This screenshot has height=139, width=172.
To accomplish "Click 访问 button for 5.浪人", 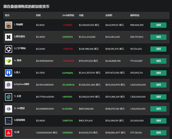I will [158, 73].
